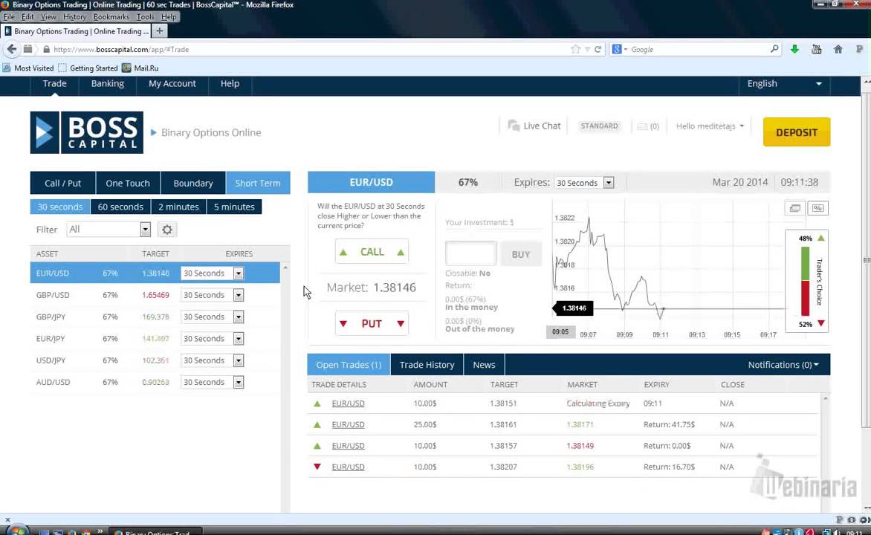This screenshot has width=871, height=535.
Task: Open a new browser tab with plus
Action: [x=160, y=31]
